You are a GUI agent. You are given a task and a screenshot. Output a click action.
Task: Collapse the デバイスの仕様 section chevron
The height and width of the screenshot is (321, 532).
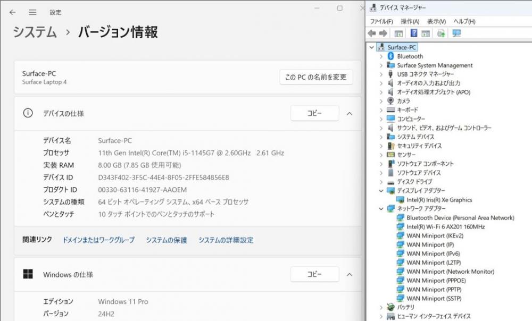pos(350,114)
